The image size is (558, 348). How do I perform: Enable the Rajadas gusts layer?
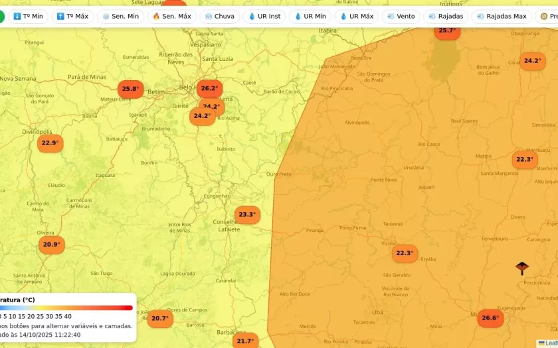446,17
